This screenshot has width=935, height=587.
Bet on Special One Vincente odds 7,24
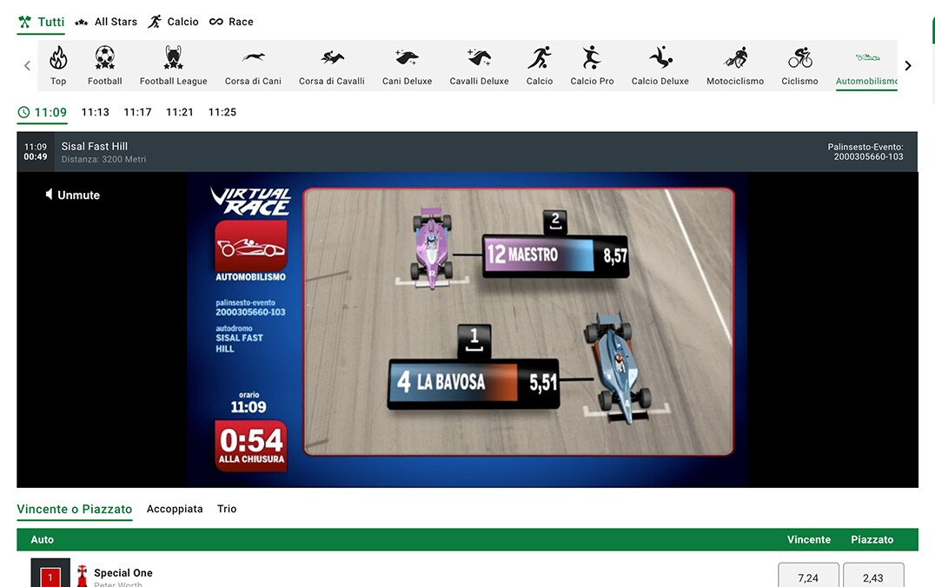point(809,577)
